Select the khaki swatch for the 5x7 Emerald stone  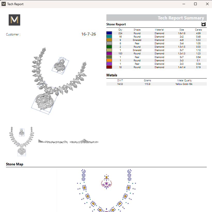coord(109,50)
